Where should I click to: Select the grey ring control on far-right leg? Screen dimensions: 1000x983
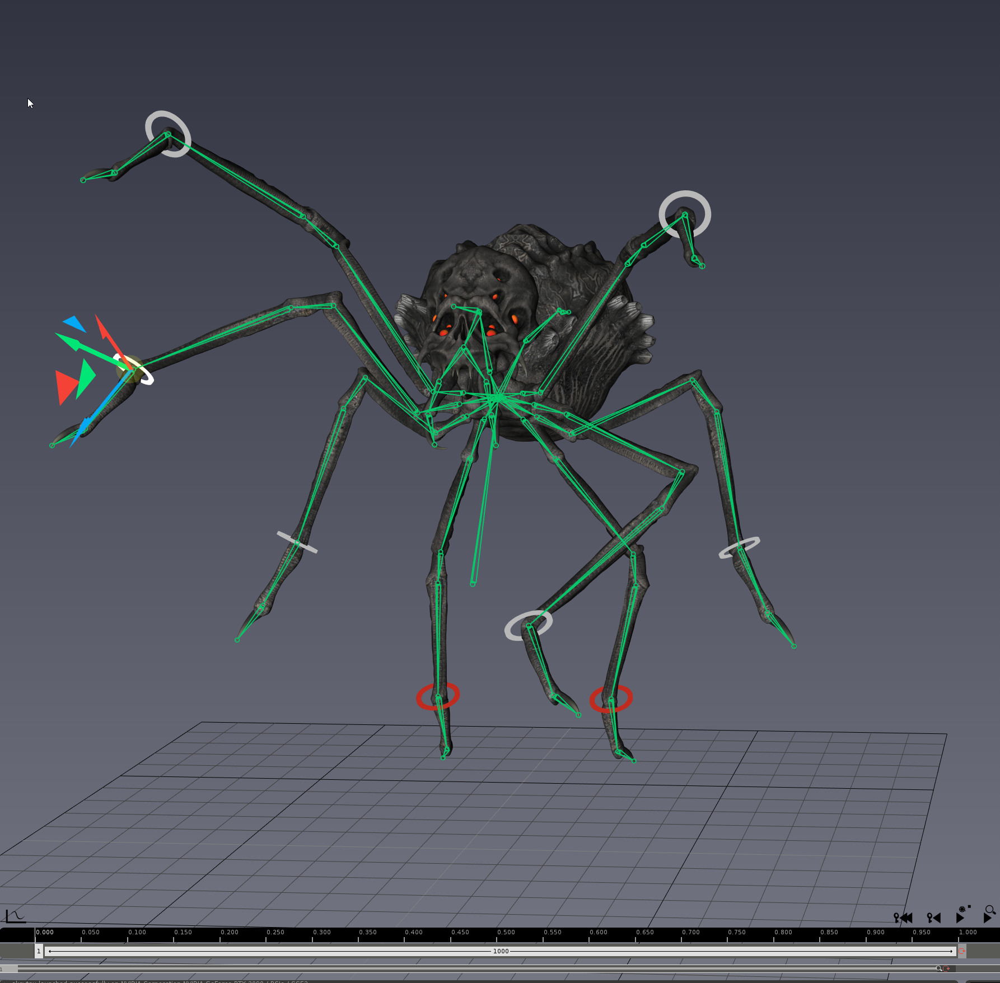click(740, 547)
